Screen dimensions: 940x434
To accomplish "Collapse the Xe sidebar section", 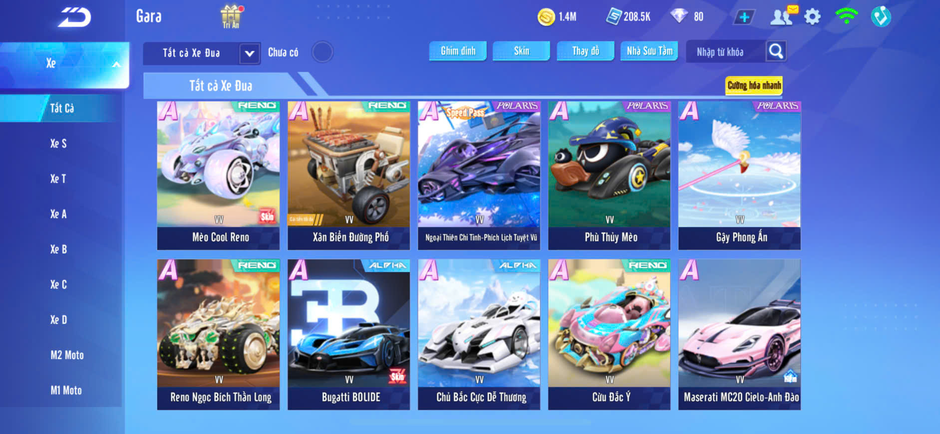I will (64, 64).
